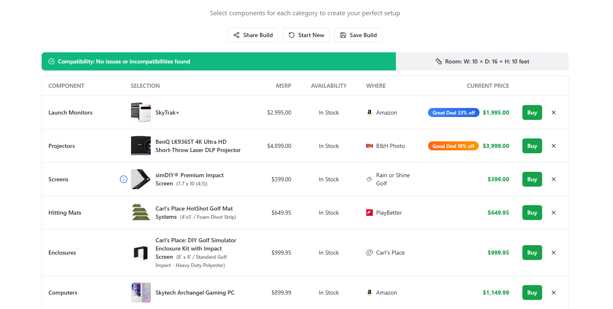
Task: Select the Good Deal 18% off badge
Action: [x=453, y=146]
